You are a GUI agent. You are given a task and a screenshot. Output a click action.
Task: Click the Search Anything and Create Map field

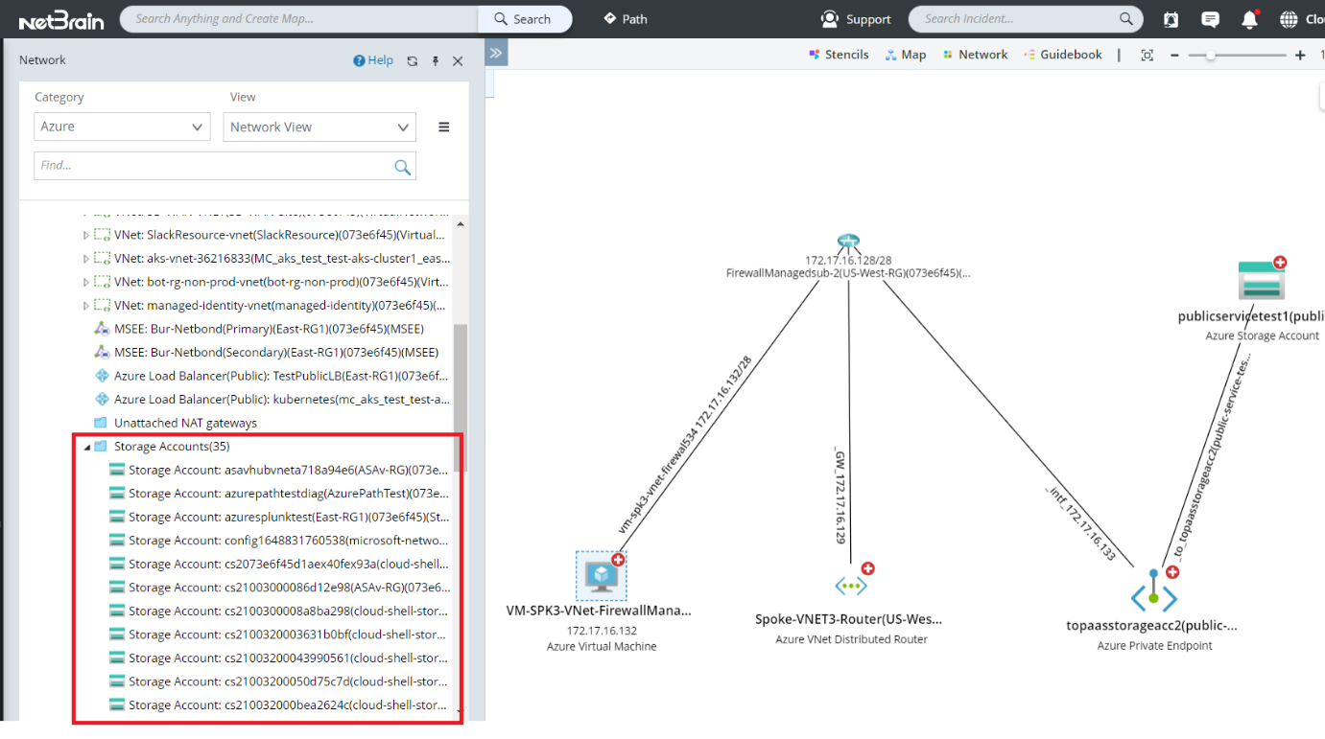[299, 19]
